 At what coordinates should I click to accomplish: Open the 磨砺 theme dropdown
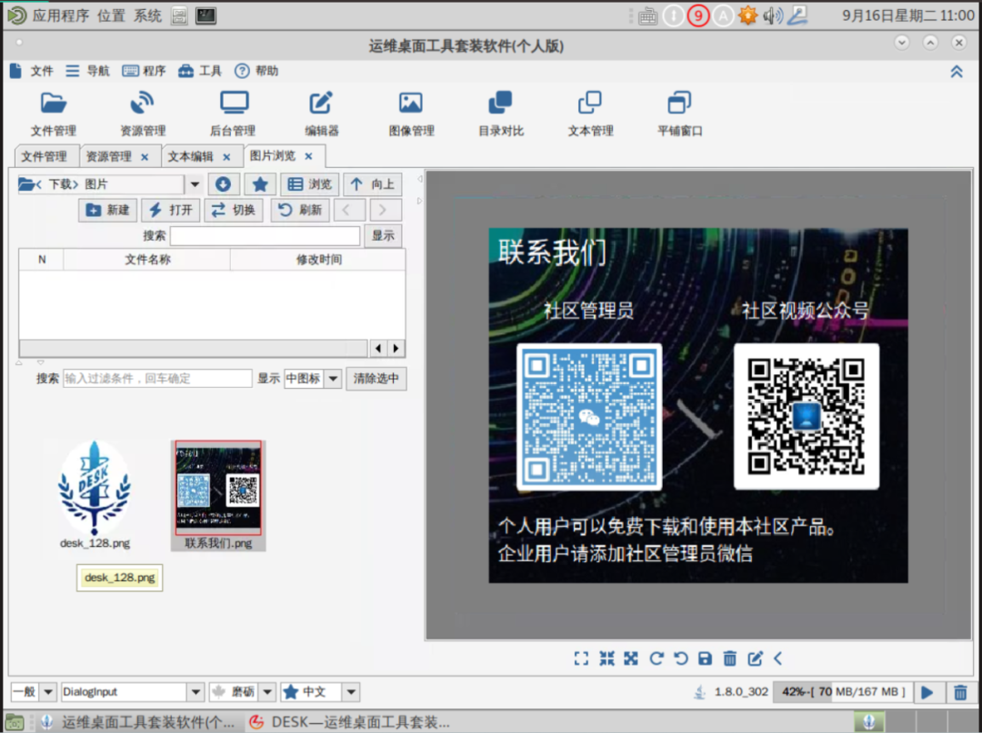267,692
